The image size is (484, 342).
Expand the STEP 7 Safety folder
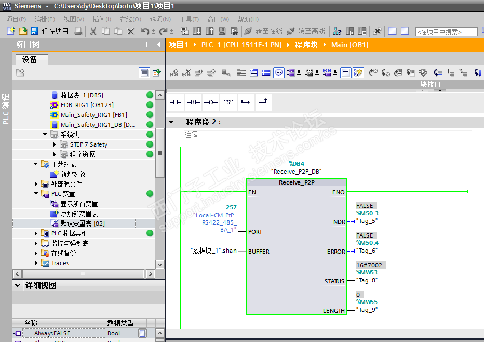55,144
